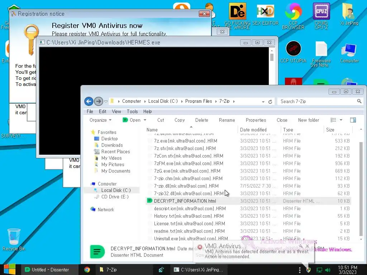Click the change view icon in toolbar

pyautogui.click(x=333, y=120)
